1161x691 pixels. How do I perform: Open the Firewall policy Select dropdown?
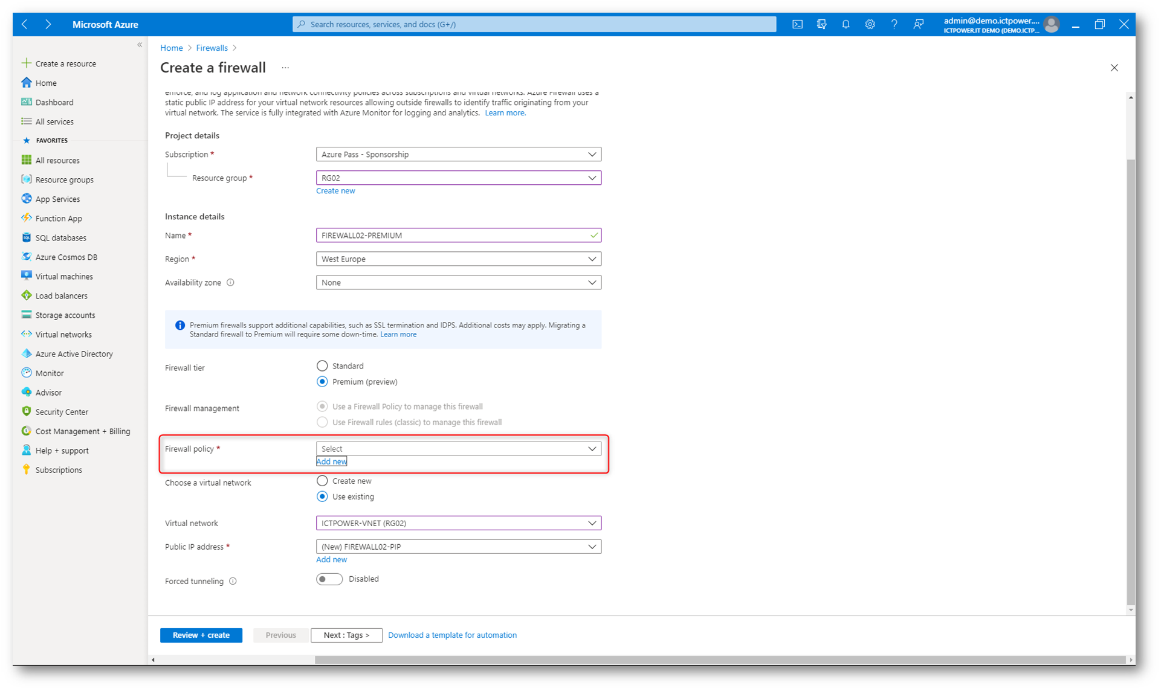click(x=459, y=448)
